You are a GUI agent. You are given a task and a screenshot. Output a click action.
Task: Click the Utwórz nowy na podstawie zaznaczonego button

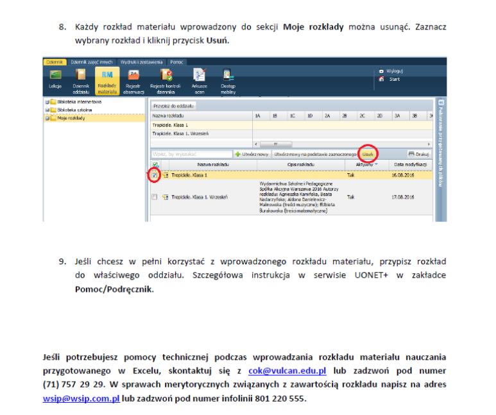click(x=315, y=154)
